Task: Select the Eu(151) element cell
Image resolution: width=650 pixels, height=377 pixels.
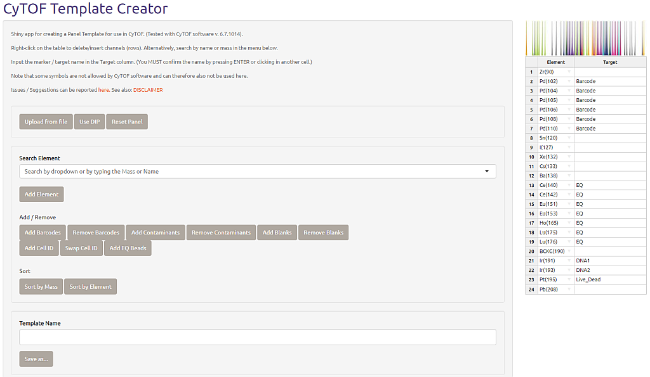Action: point(556,204)
